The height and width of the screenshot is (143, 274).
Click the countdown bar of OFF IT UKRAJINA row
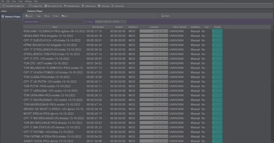154,91
